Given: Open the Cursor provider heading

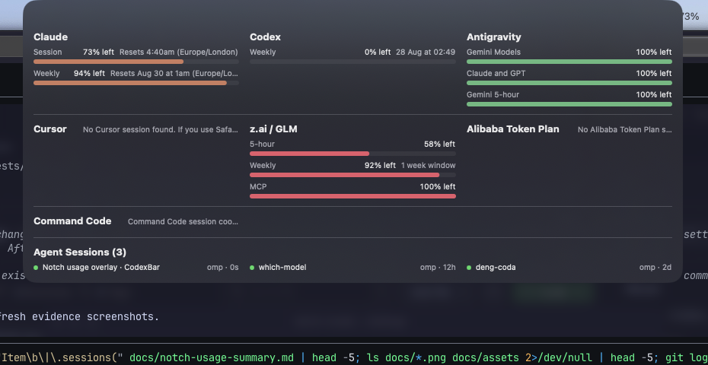Looking at the screenshot, I should [50, 129].
